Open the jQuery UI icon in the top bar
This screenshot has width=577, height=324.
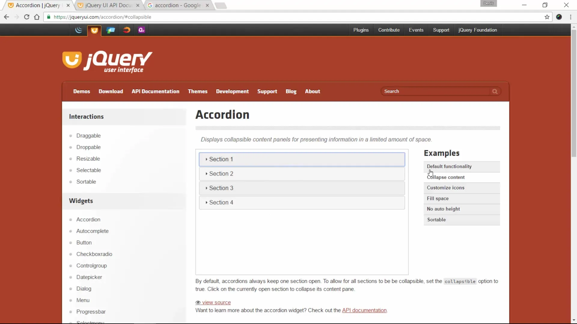click(94, 30)
